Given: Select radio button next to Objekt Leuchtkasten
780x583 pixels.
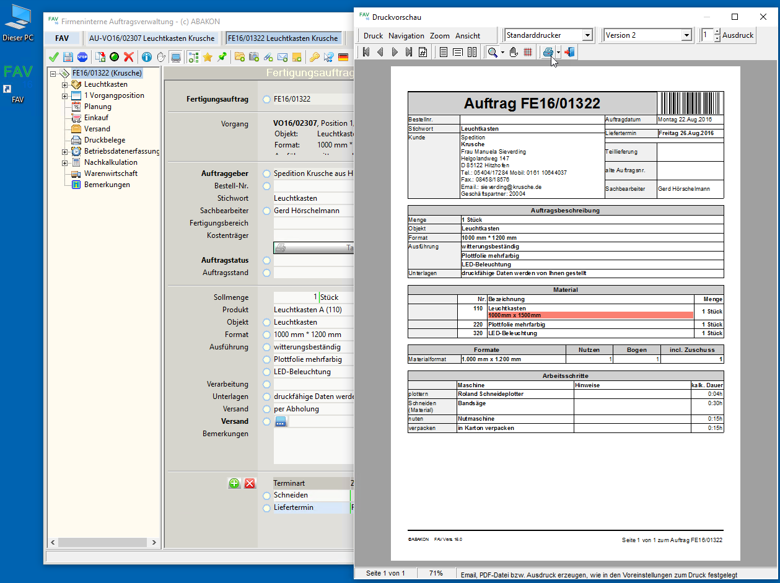Looking at the screenshot, I should pyautogui.click(x=266, y=322).
